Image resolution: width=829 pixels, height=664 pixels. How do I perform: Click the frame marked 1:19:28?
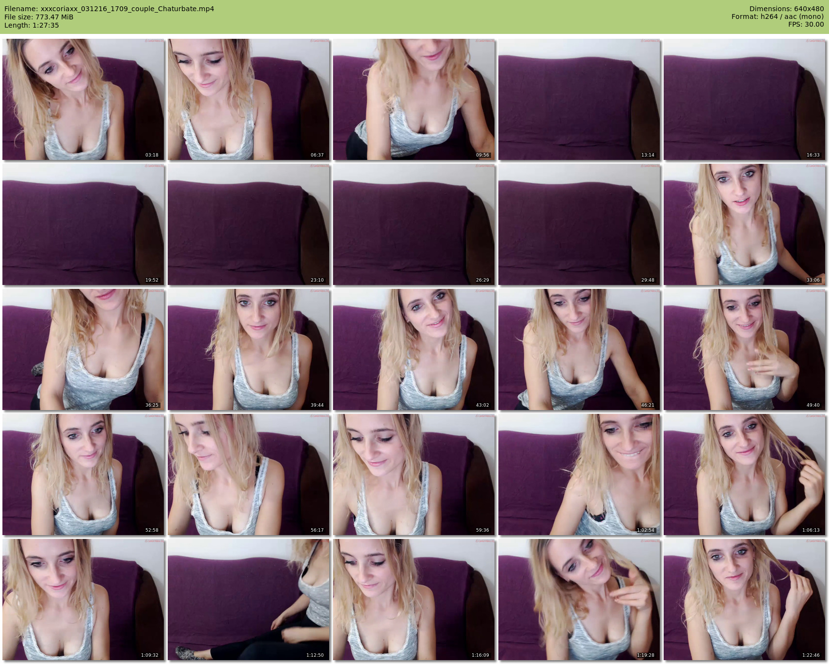tap(579, 600)
